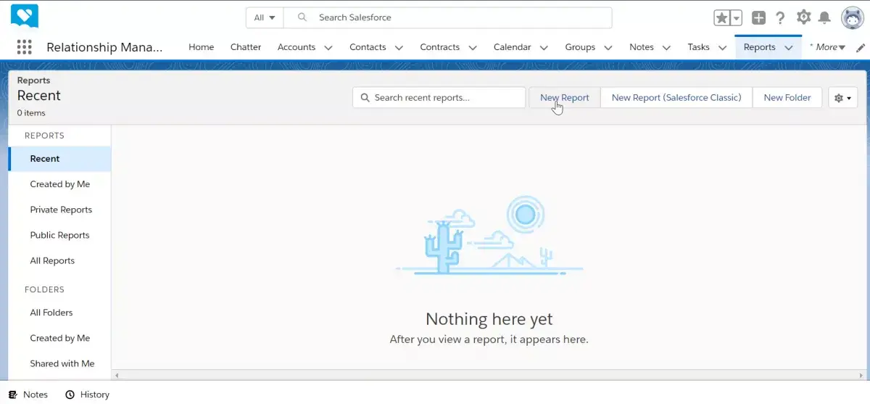Viewport: 870px width, 404px height.
Task: Click the Relationship Management app name
Action: [x=104, y=47]
